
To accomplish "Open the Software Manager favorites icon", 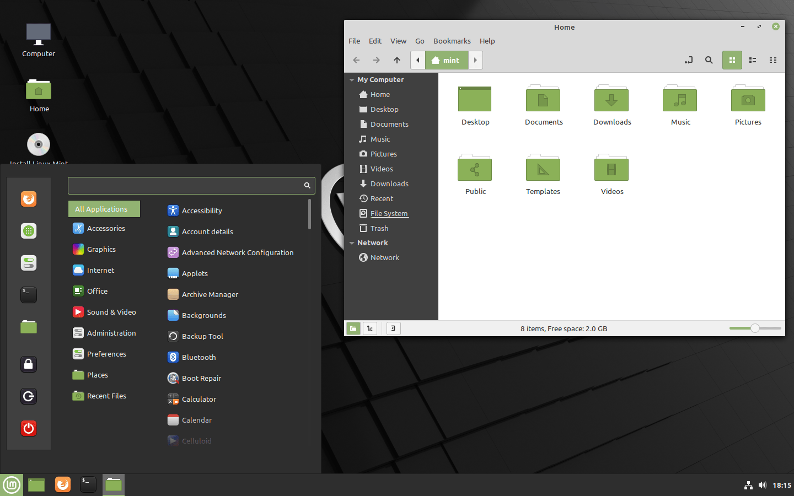I will [x=29, y=231].
